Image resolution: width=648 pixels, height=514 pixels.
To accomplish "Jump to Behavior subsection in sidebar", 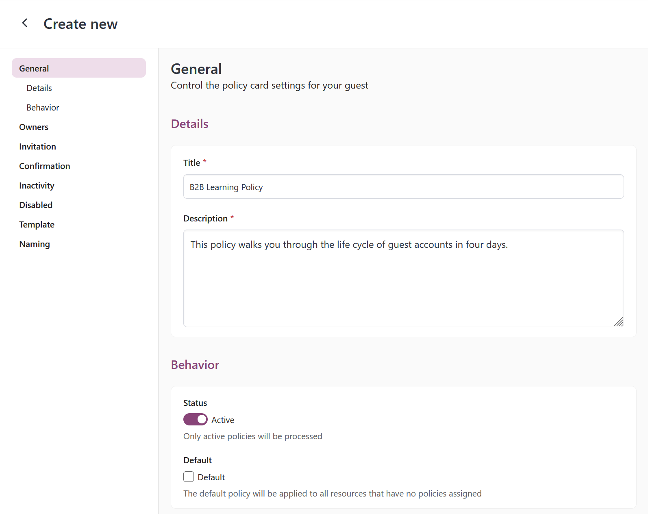I will 43,108.
